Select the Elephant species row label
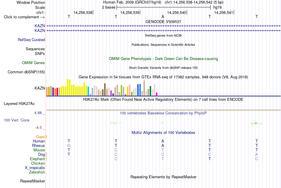281x188 pixels. (x=37, y=159)
